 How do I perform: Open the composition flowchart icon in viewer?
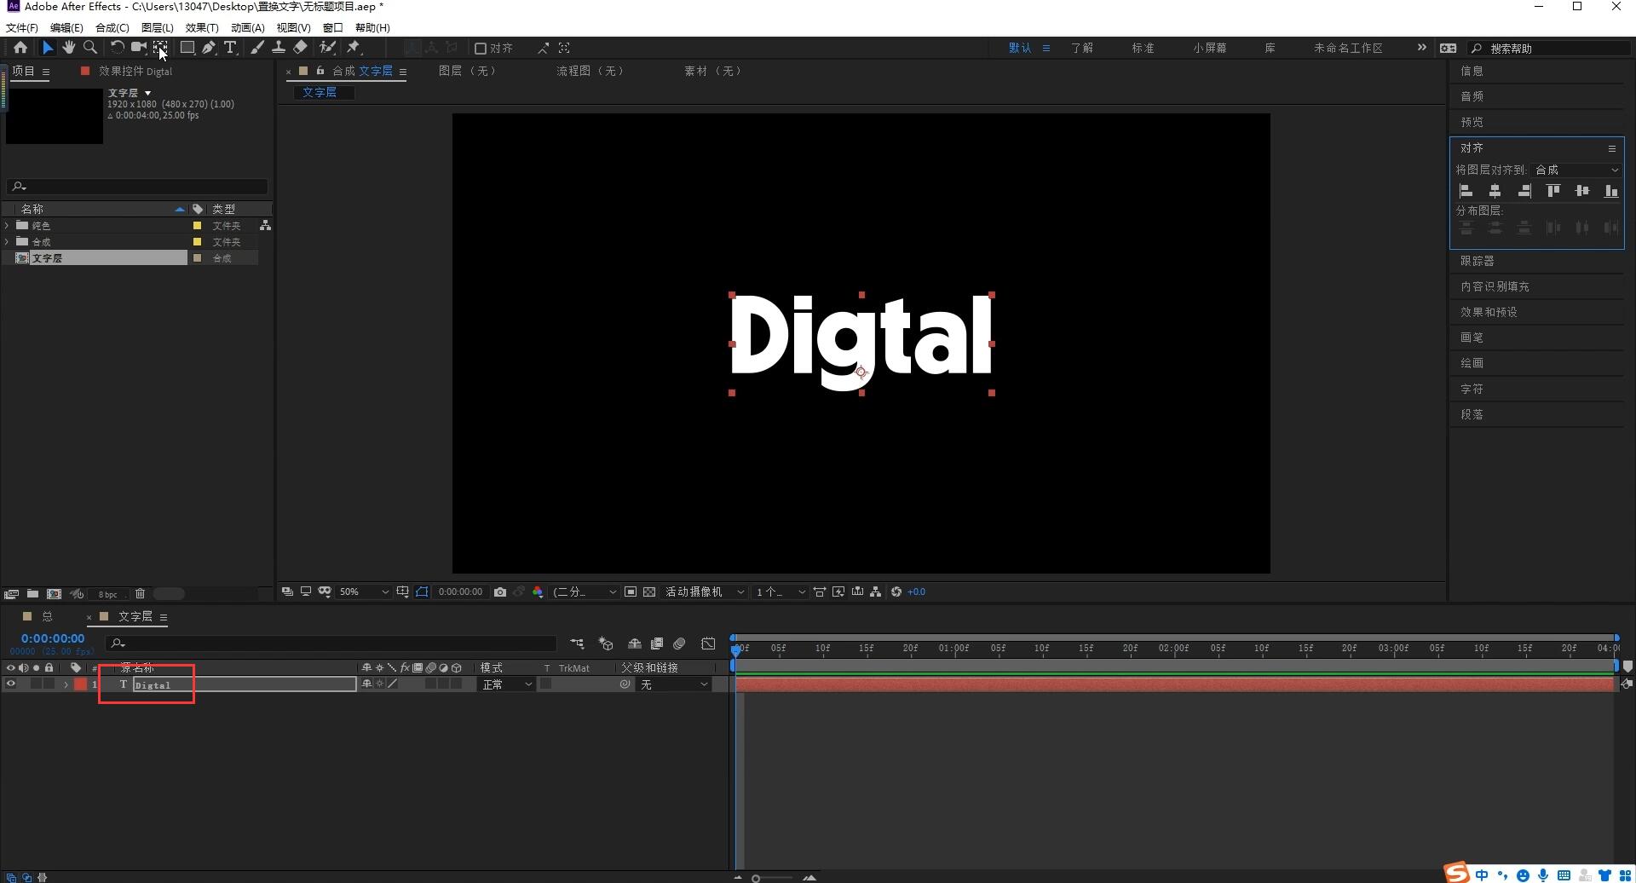(x=875, y=592)
